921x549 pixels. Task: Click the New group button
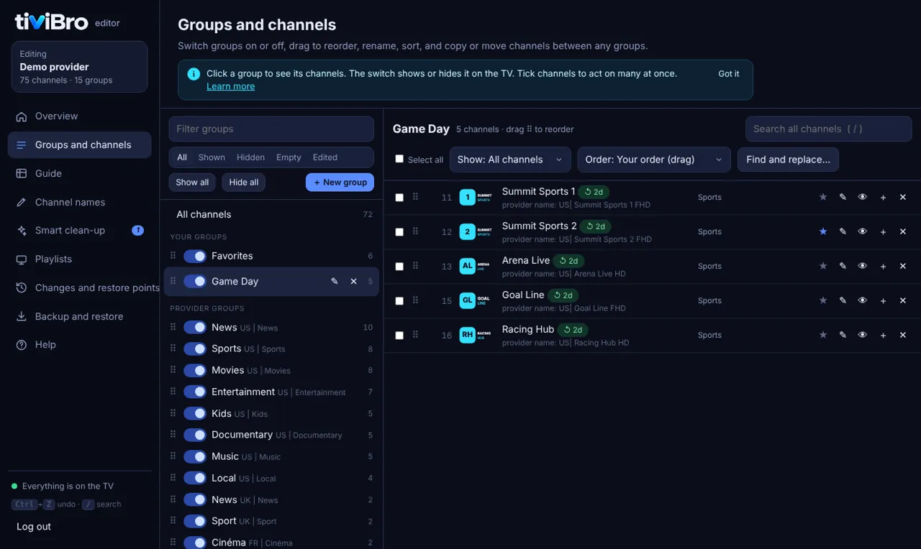(340, 183)
